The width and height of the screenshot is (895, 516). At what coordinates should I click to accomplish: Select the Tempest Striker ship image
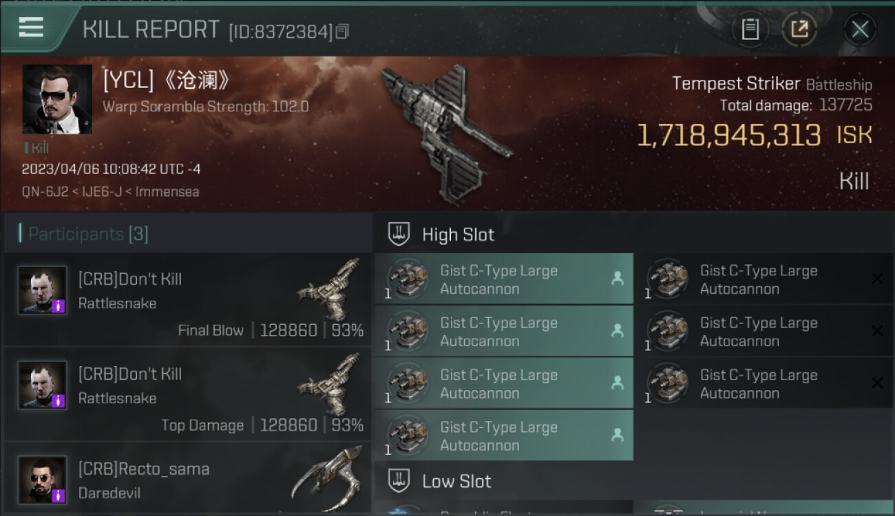click(447, 134)
